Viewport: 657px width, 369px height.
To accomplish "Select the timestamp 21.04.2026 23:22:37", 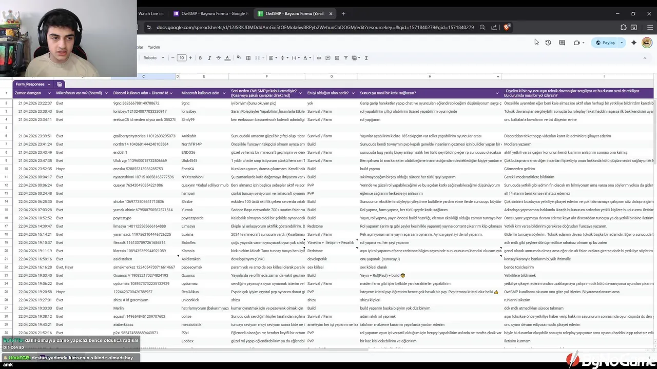I will coord(34,103).
